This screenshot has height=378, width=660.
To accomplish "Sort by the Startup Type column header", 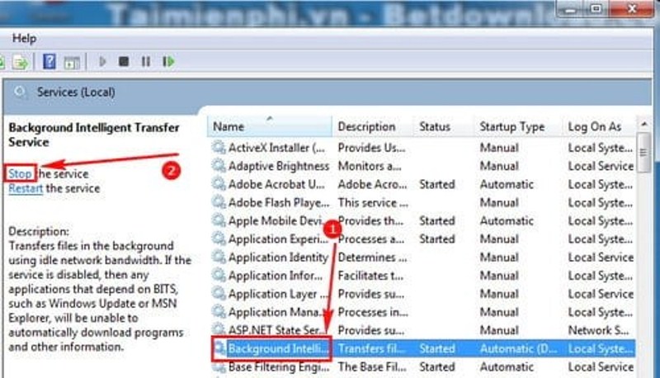I will coord(518,126).
